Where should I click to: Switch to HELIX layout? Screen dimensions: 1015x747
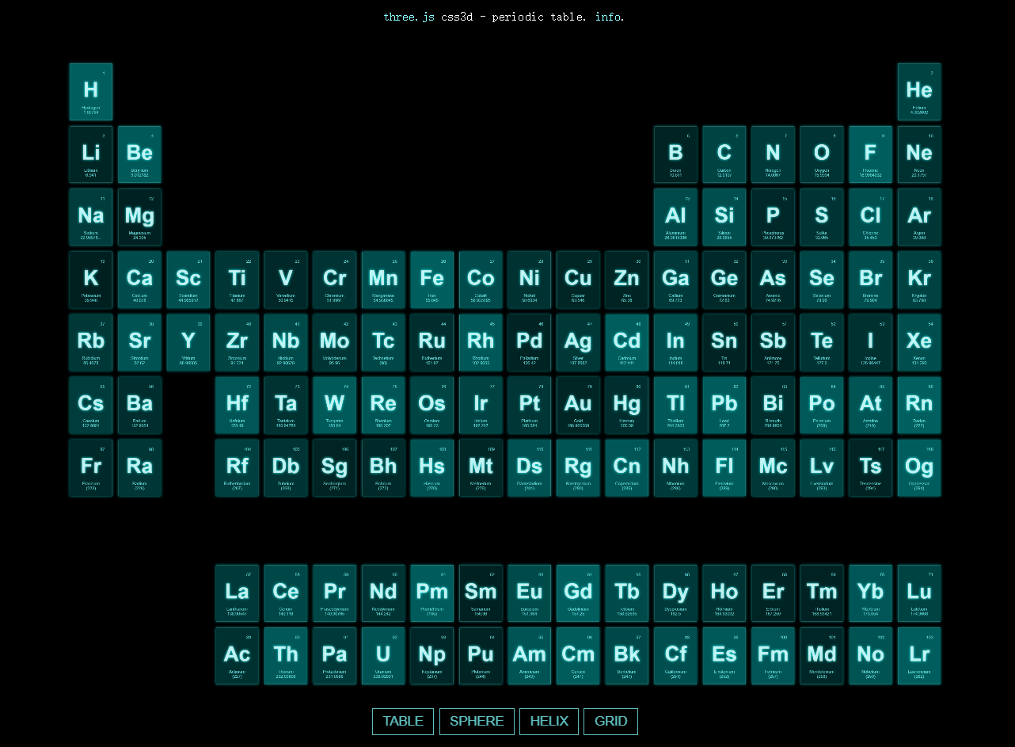click(x=549, y=722)
